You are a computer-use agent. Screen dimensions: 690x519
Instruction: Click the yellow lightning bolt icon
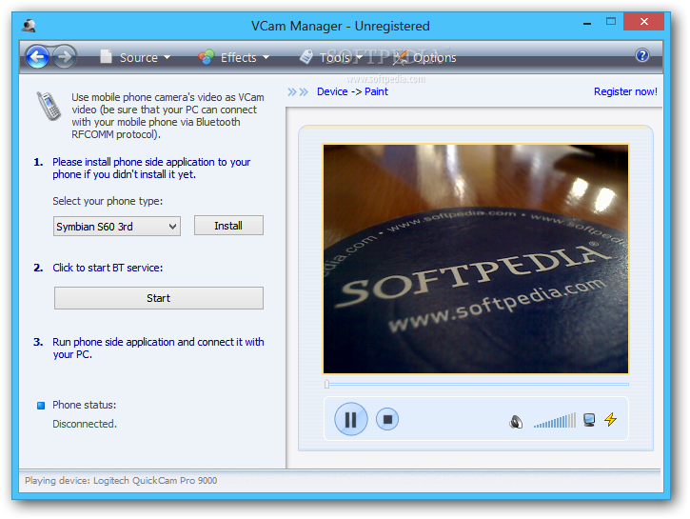(x=610, y=419)
